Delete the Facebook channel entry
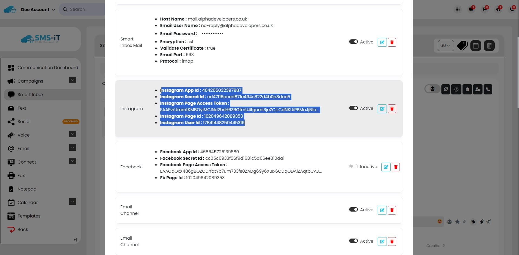Image resolution: width=519 pixels, height=255 pixels. (x=395, y=167)
